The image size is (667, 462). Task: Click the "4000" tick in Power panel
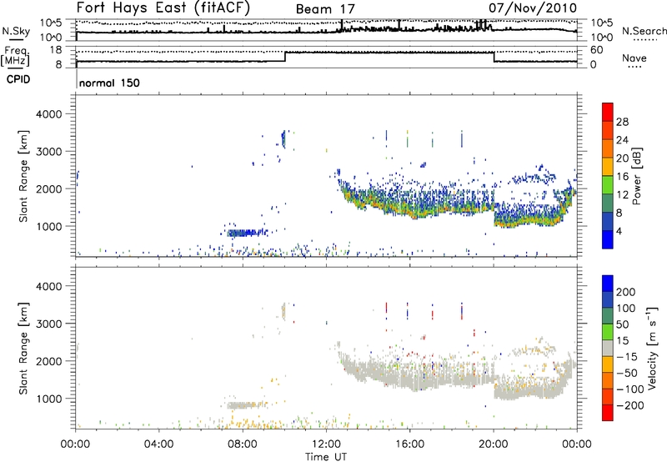[48, 114]
